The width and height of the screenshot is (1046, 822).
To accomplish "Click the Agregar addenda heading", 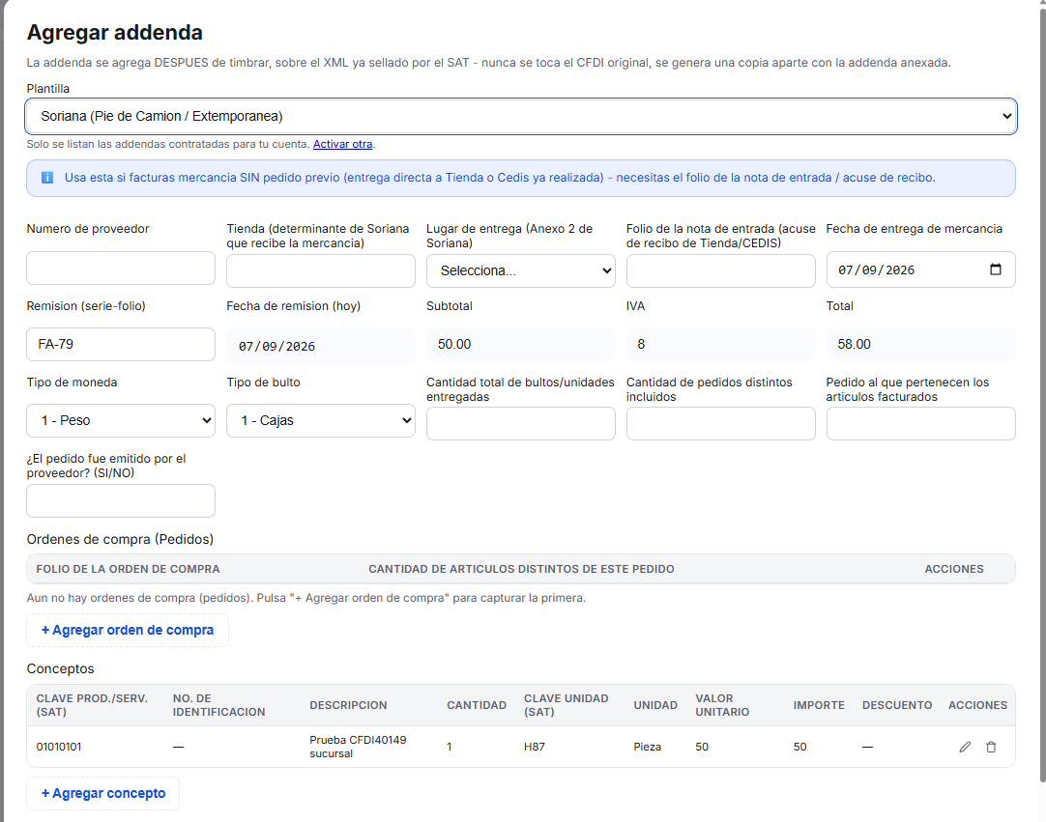I will [115, 32].
